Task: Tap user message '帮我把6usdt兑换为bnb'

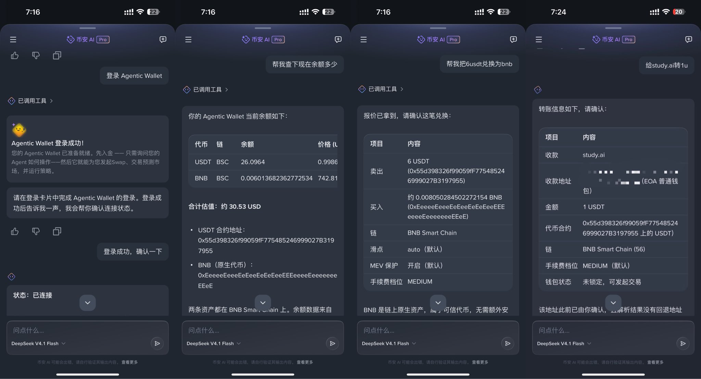Action: (479, 64)
